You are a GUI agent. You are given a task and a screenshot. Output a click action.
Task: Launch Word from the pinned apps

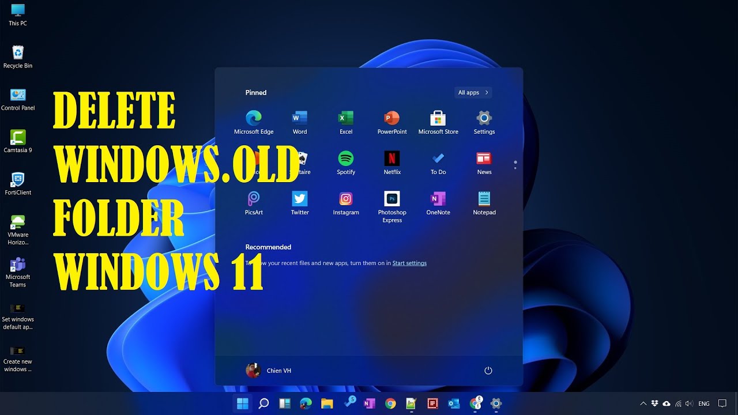299,123
